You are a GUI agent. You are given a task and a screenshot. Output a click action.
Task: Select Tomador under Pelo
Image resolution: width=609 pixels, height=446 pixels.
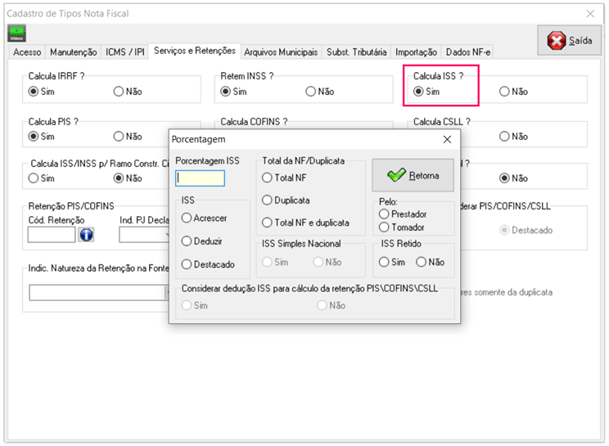pos(385,227)
